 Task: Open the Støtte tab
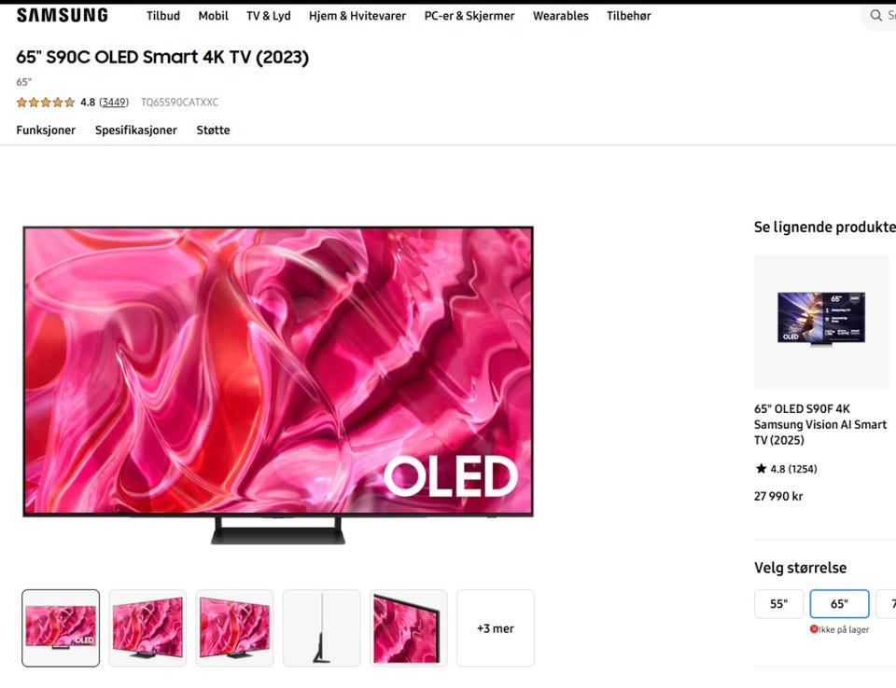pos(213,131)
